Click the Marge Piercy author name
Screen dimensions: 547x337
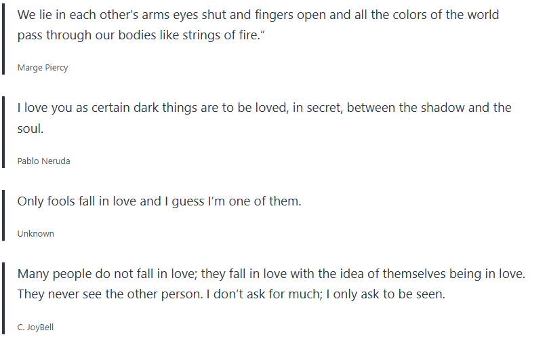click(43, 68)
